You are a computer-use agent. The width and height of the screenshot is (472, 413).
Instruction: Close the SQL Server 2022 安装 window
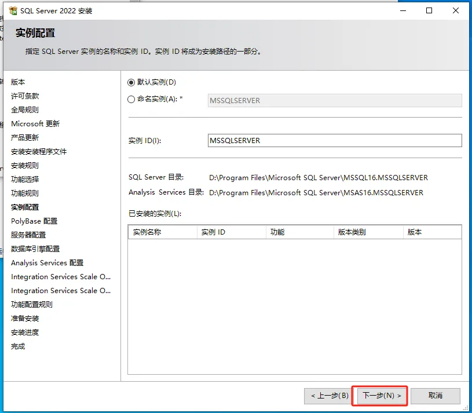[x=456, y=10]
